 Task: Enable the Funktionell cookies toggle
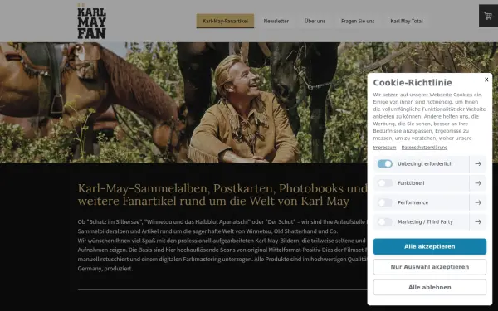pos(385,183)
